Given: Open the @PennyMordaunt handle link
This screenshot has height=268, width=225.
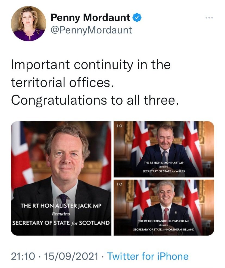Looking at the screenshot, I should [91, 30].
